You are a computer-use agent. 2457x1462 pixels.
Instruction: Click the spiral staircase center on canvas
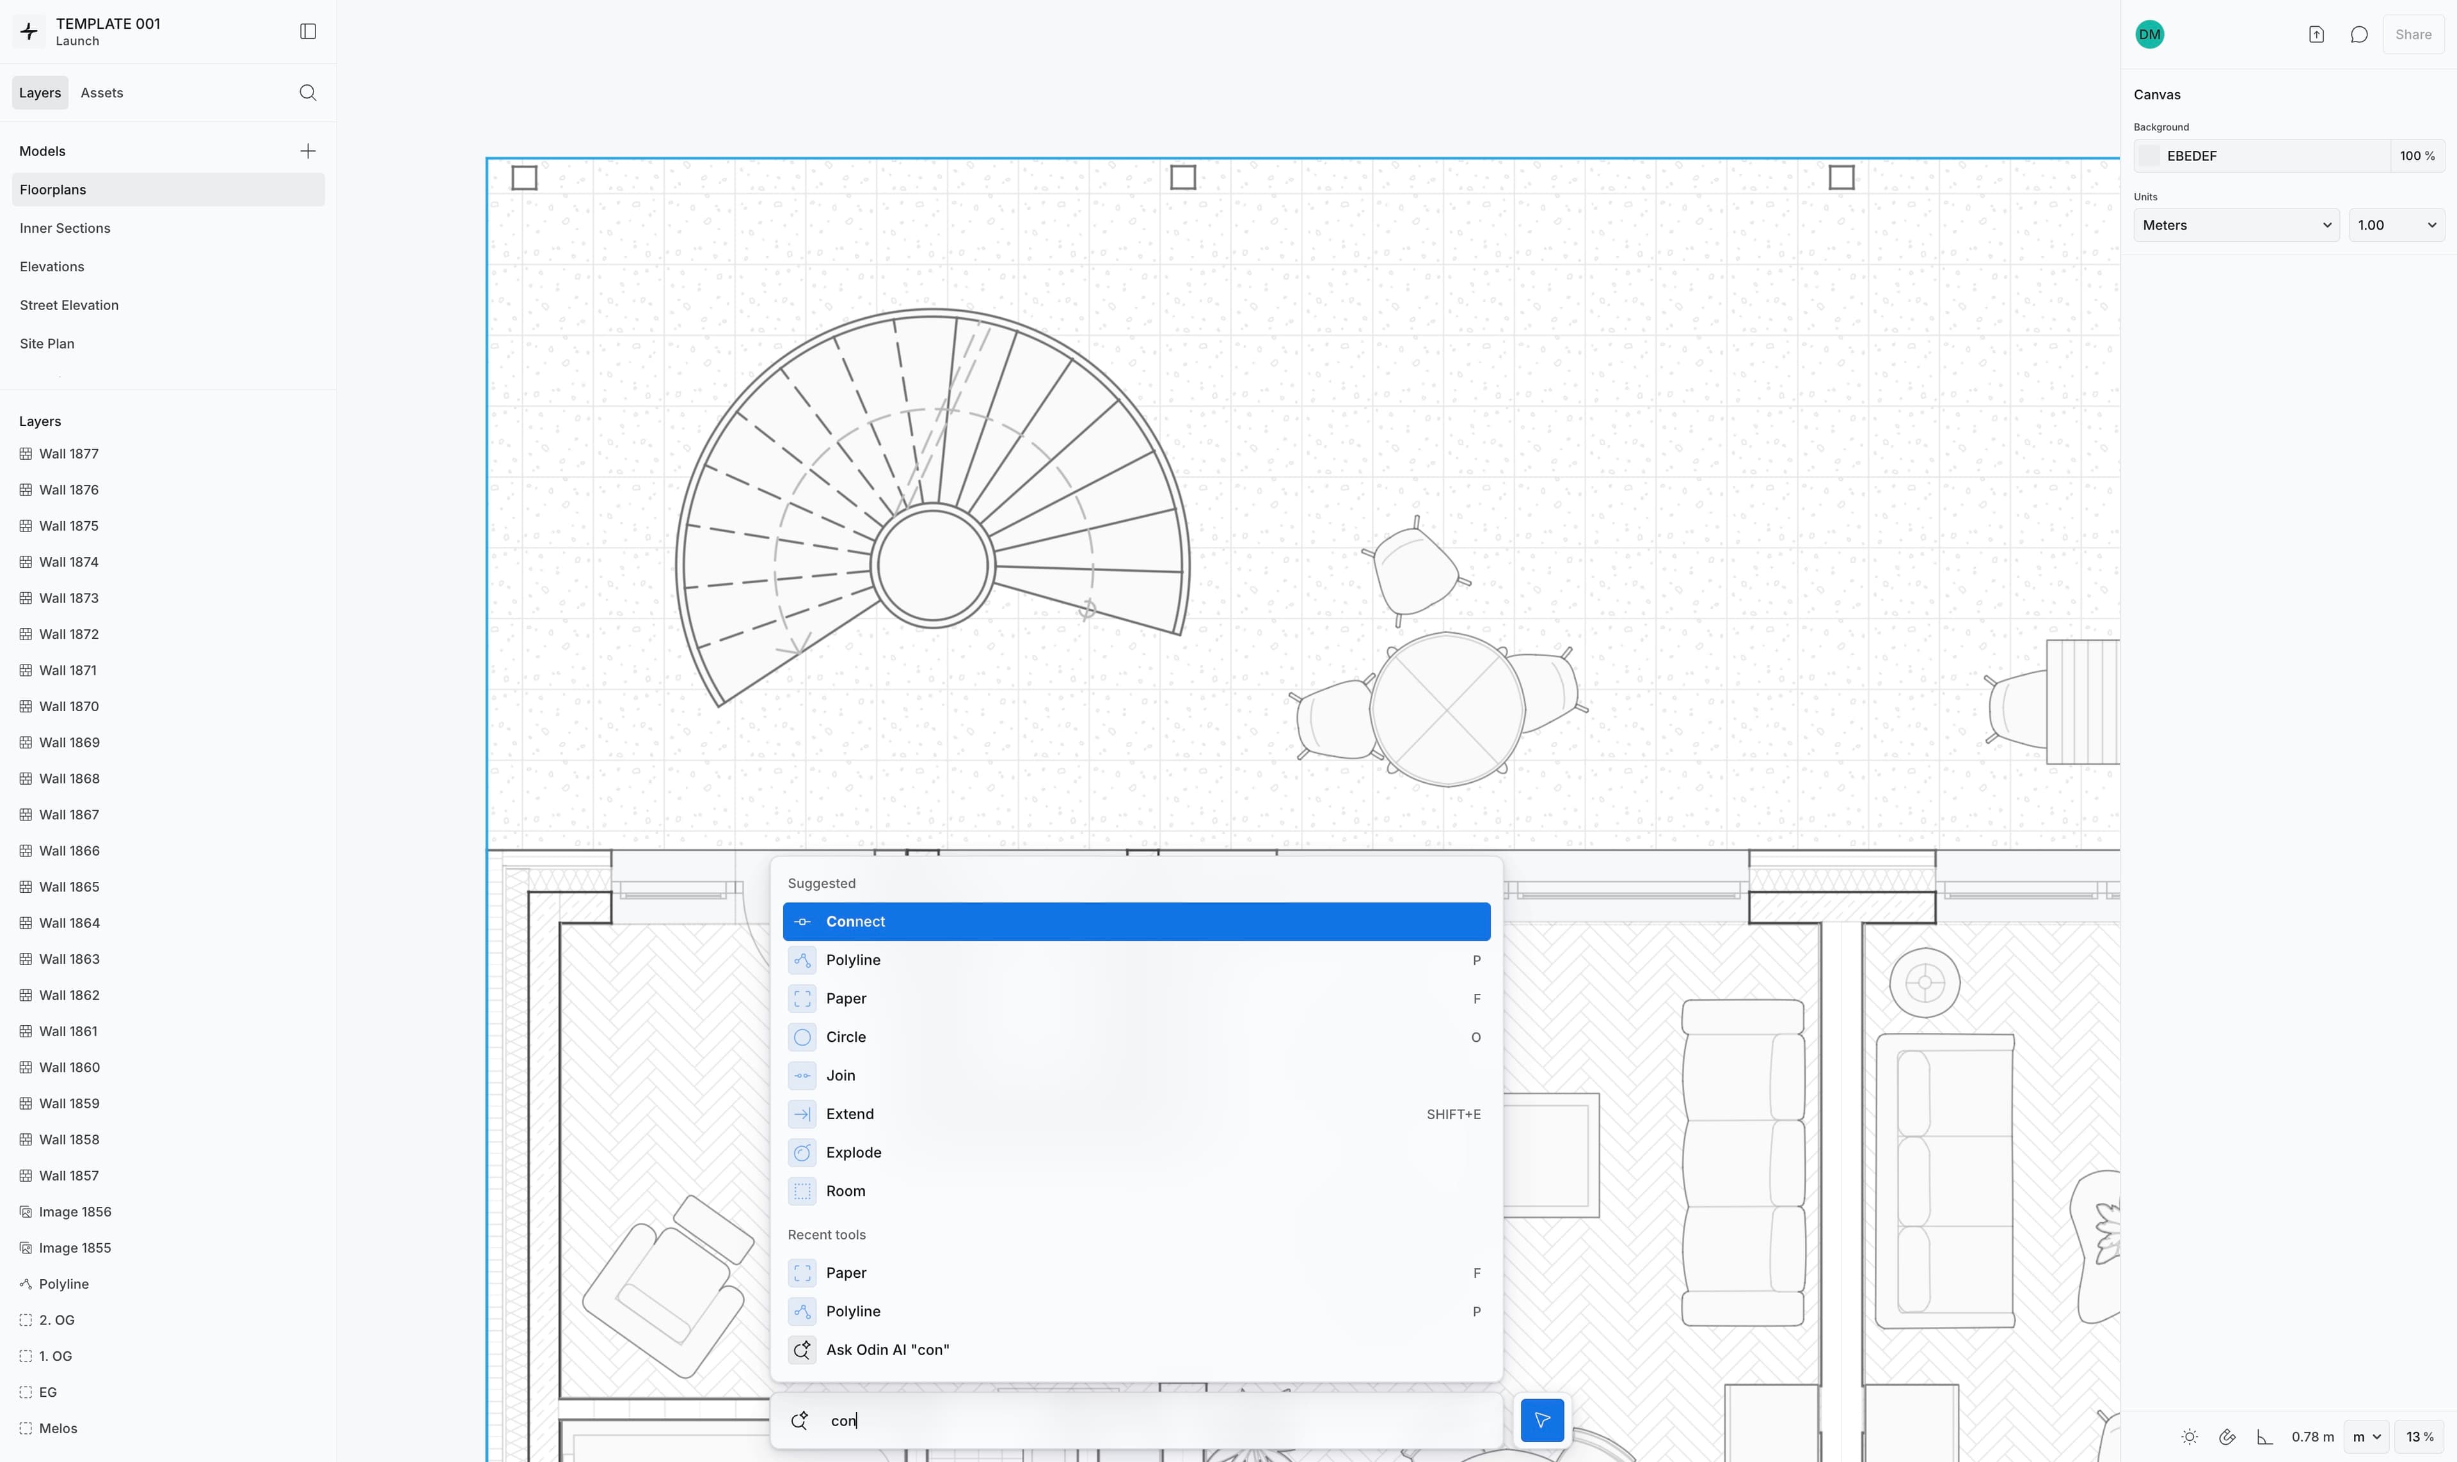pos(932,565)
